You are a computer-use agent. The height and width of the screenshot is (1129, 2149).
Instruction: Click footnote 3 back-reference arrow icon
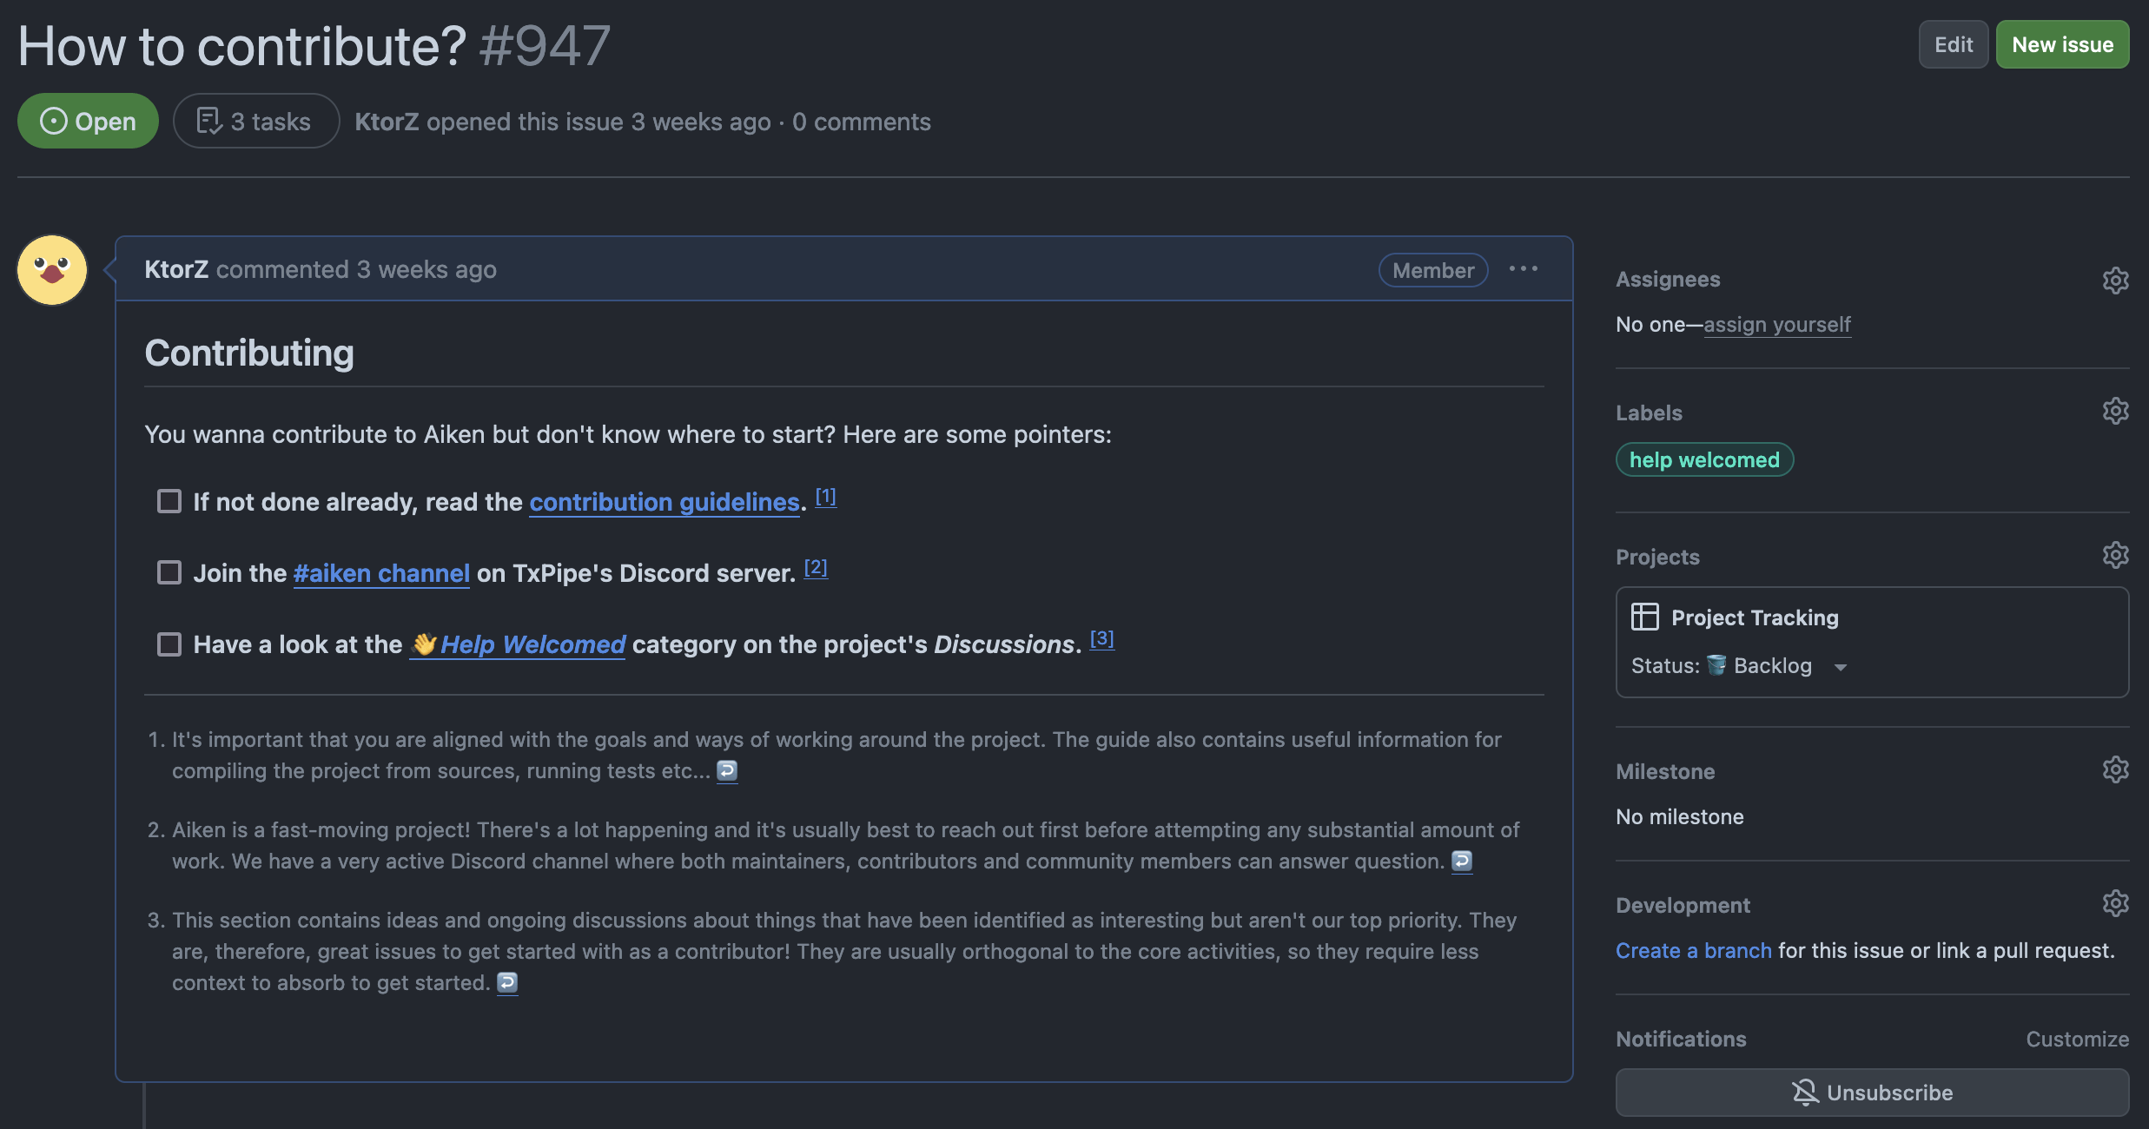(x=507, y=982)
